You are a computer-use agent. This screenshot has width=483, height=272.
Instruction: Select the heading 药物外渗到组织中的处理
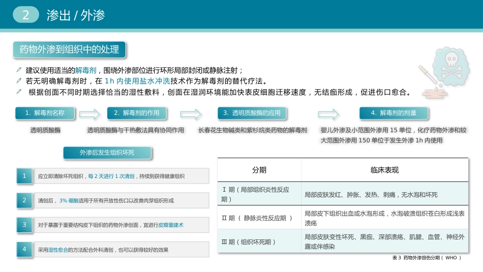pos(69,50)
